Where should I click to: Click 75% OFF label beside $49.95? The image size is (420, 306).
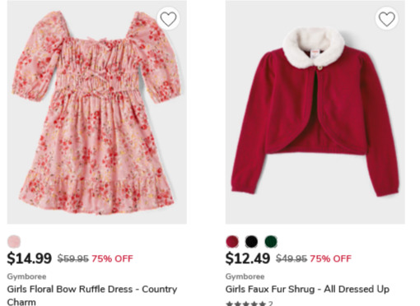pyautogui.click(x=331, y=258)
